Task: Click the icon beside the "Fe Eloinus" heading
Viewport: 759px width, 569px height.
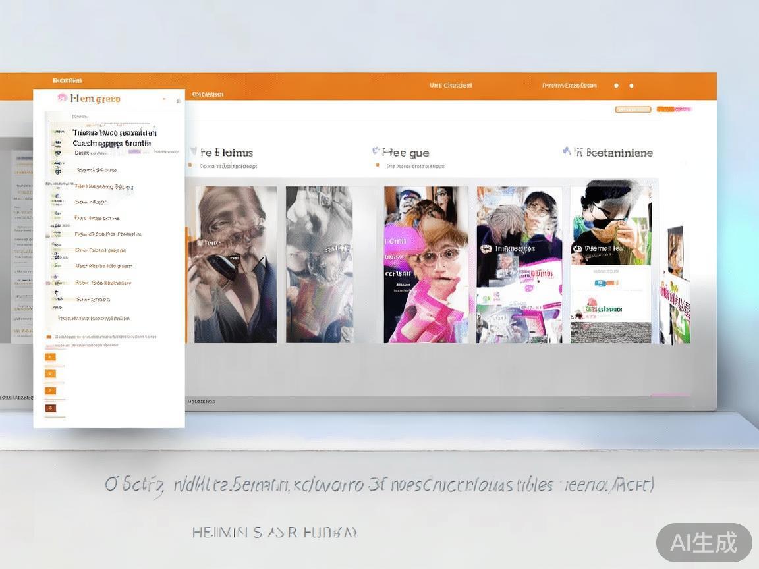Action: coord(193,151)
